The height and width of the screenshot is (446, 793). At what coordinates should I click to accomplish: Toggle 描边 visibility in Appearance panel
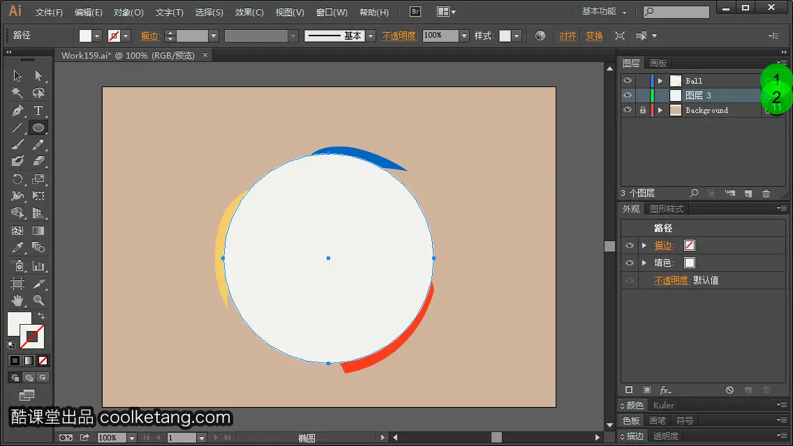pos(630,245)
